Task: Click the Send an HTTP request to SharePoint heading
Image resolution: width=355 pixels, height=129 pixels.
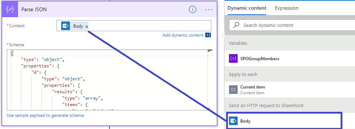Action: (x=266, y=105)
